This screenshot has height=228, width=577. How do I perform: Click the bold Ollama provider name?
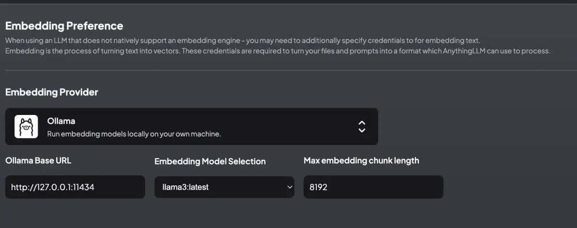61,121
